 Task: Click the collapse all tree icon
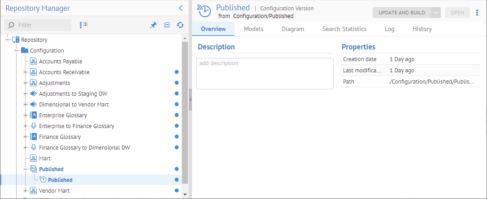coord(167,25)
